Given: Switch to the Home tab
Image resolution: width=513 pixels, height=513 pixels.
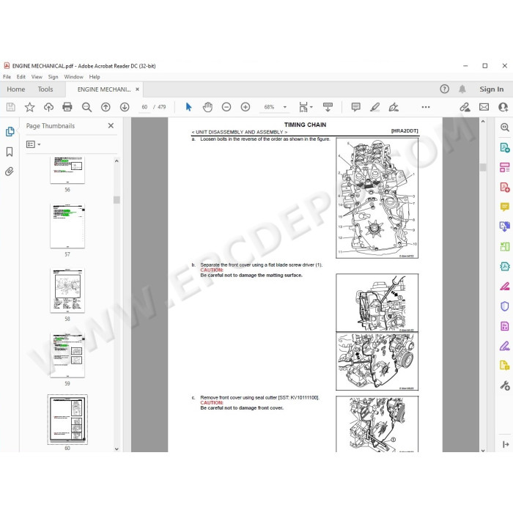Looking at the screenshot, I should pos(16,89).
